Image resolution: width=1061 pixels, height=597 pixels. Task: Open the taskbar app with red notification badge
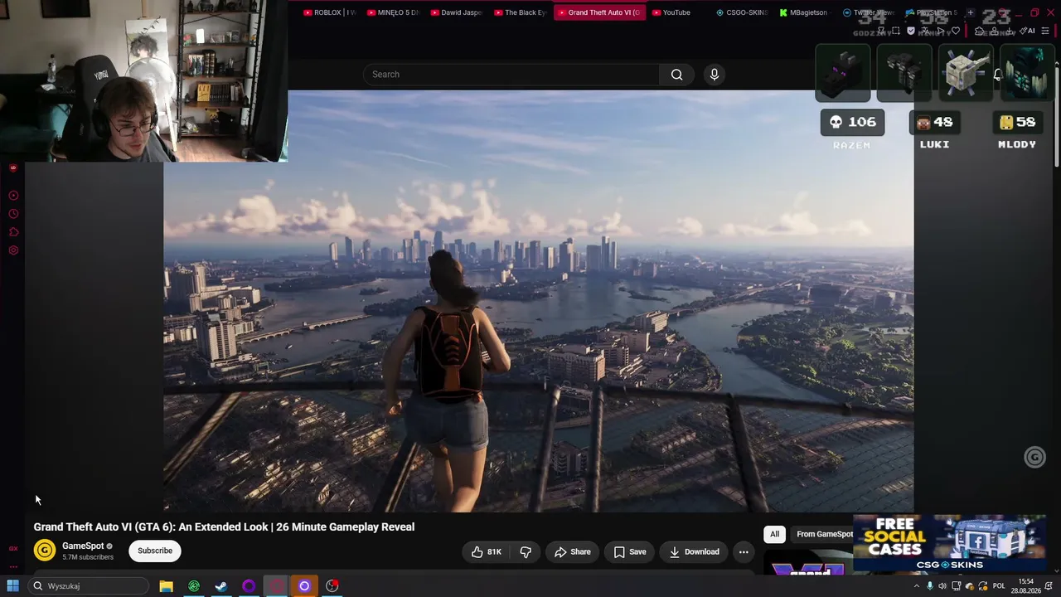click(x=332, y=586)
